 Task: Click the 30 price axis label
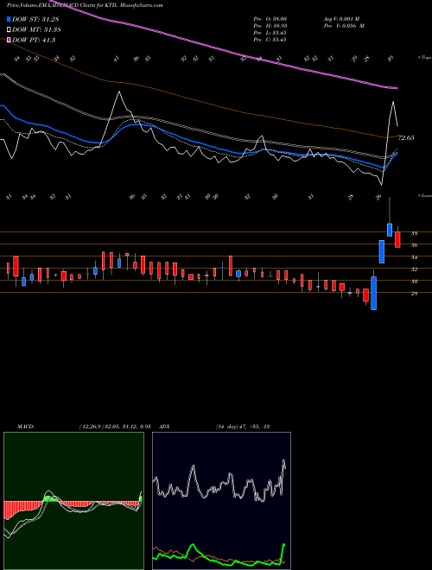click(x=414, y=282)
